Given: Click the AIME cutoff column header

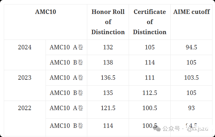Looking at the screenshot, I should click(x=191, y=12).
